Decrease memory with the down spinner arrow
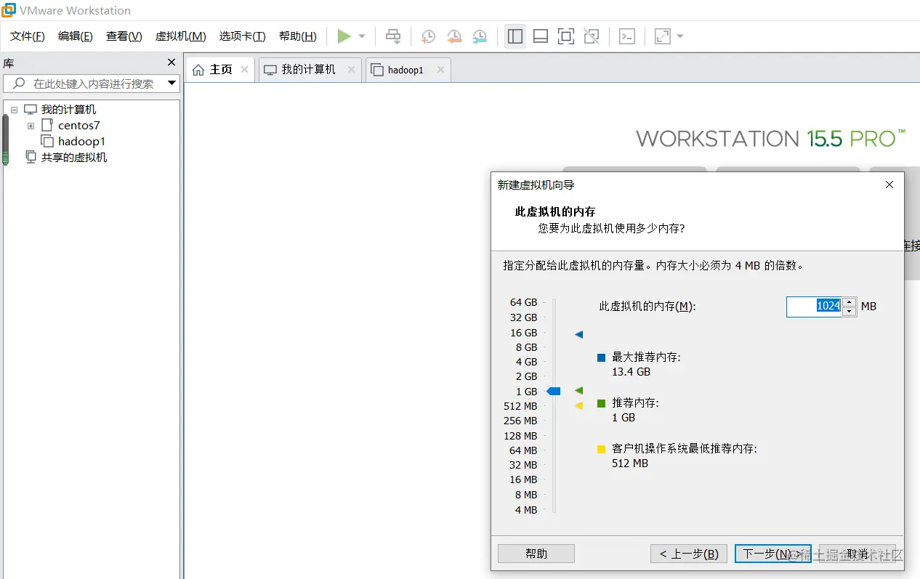This screenshot has height=579, width=920. tap(850, 312)
